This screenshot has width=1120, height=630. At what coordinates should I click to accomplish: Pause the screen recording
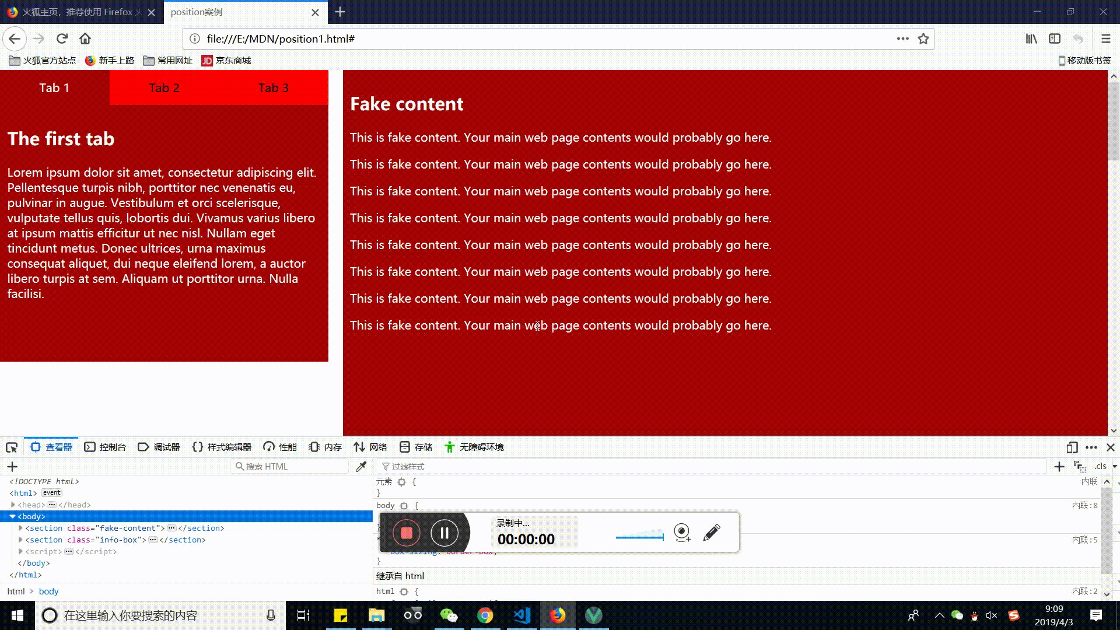[444, 533]
